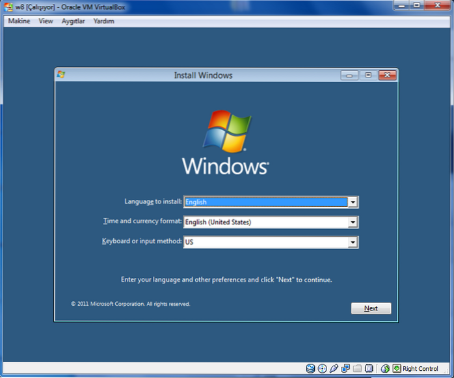Click the shared folders status icon
Image resolution: width=454 pixels, height=378 pixels.
point(357,369)
